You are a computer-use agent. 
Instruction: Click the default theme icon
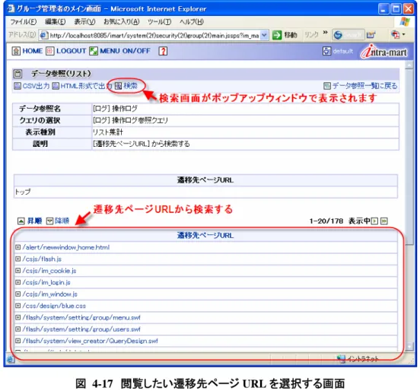tap(326, 51)
